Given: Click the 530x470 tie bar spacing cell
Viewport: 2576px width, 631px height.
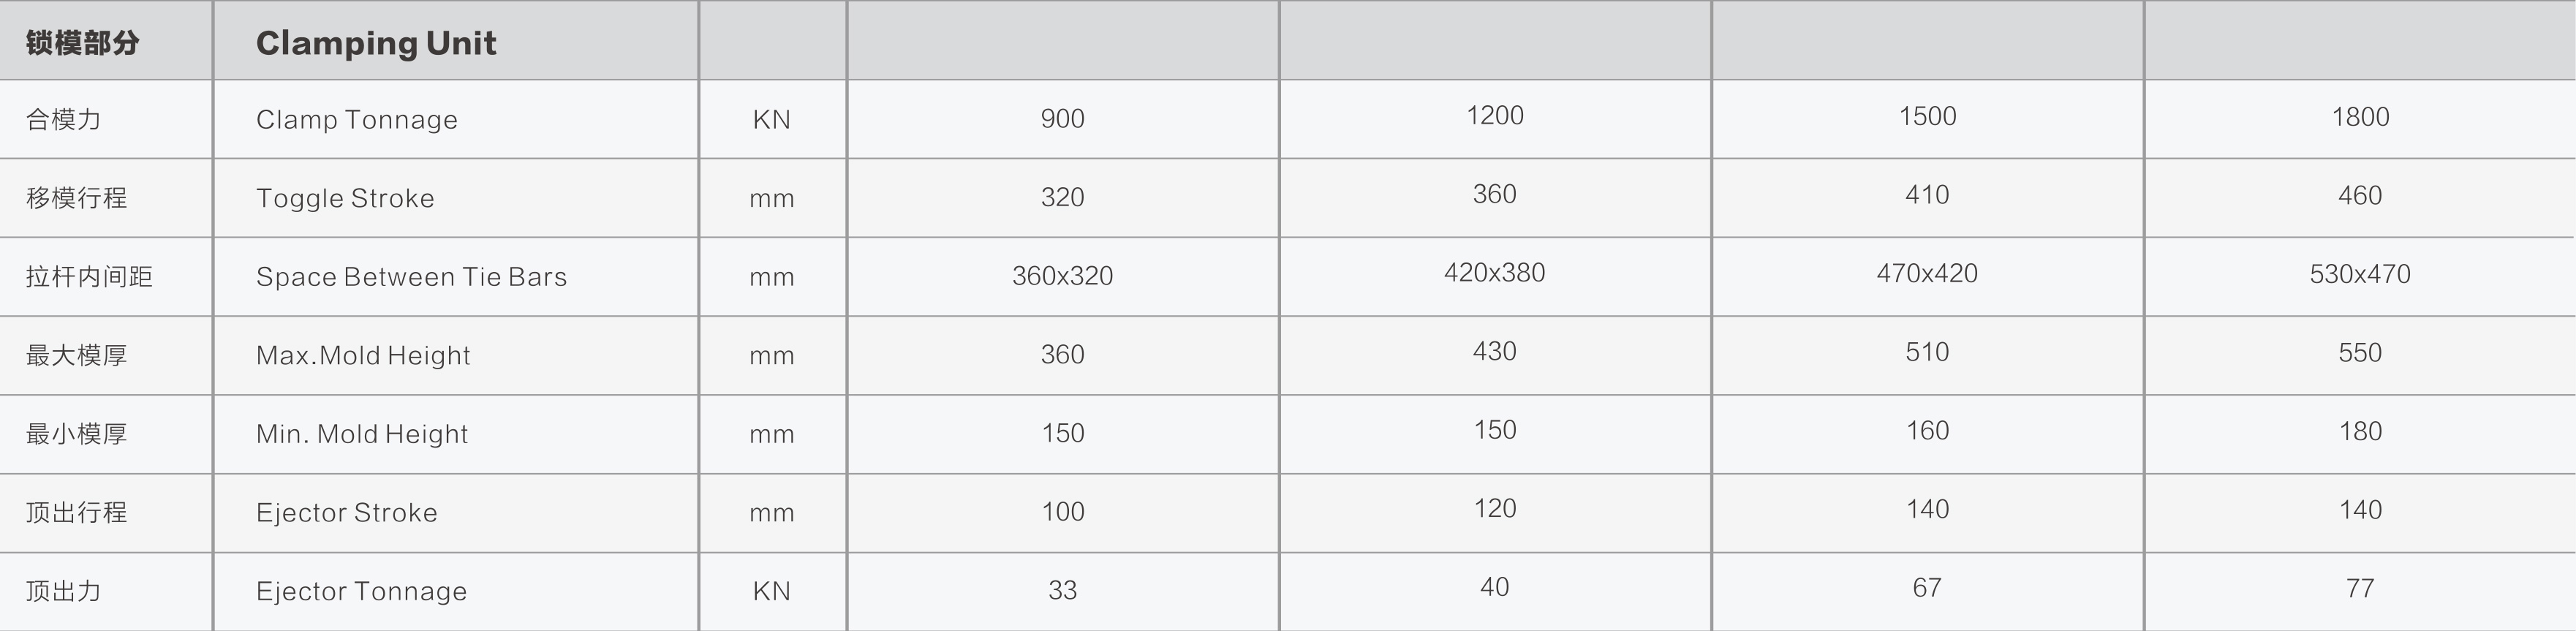Looking at the screenshot, I should [2360, 274].
